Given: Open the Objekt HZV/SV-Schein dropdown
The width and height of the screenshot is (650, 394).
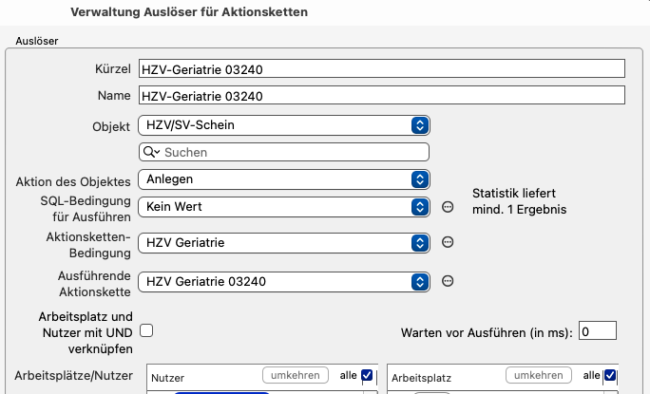Looking at the screenshot, I should coord(284,125).
